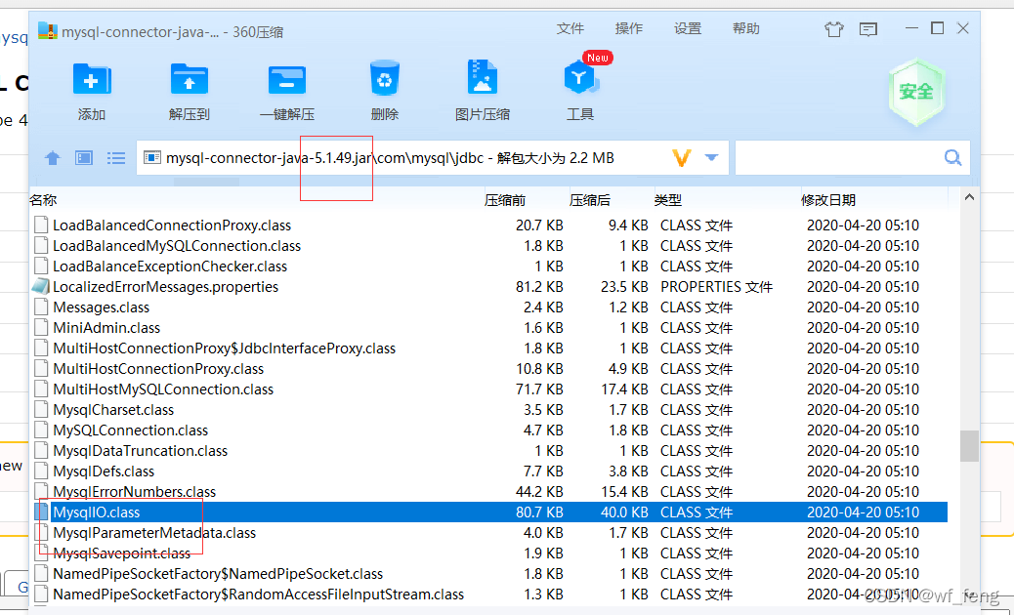This screenshot has width=1014, height=615.
Task: Click the orange V icon in address bar
Action: coord(682,157)
